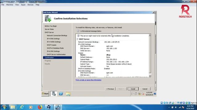
Task: Click the Install button
Action: pos(133,89)
